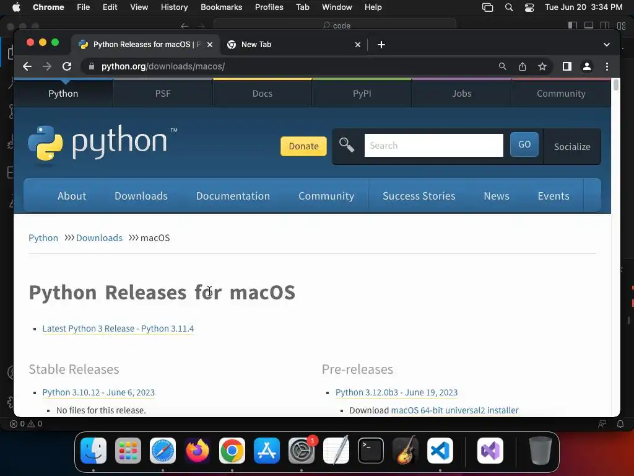Open Google Chrome from the Dock
The width and height of the screenshot is (634, 476).
point(232,451)
